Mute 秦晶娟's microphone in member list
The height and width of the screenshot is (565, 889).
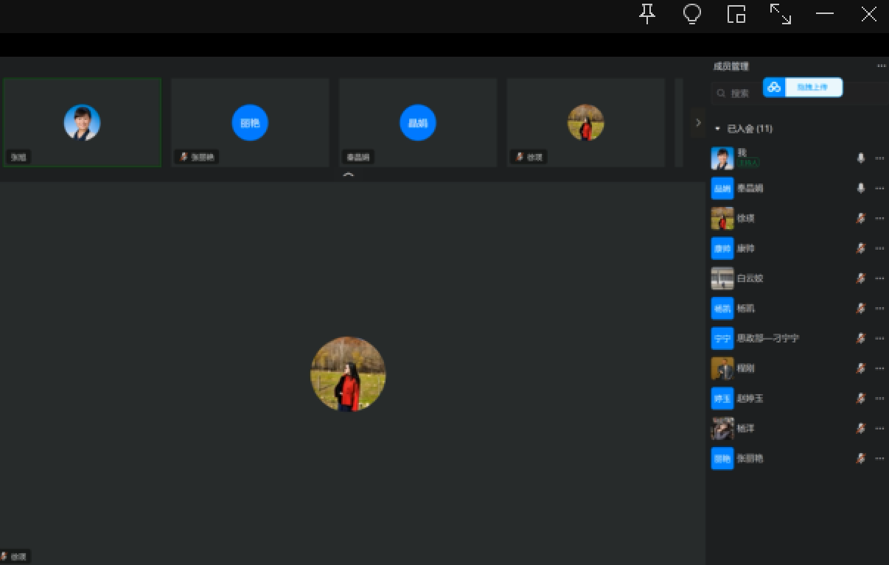(x=860, y=189)
